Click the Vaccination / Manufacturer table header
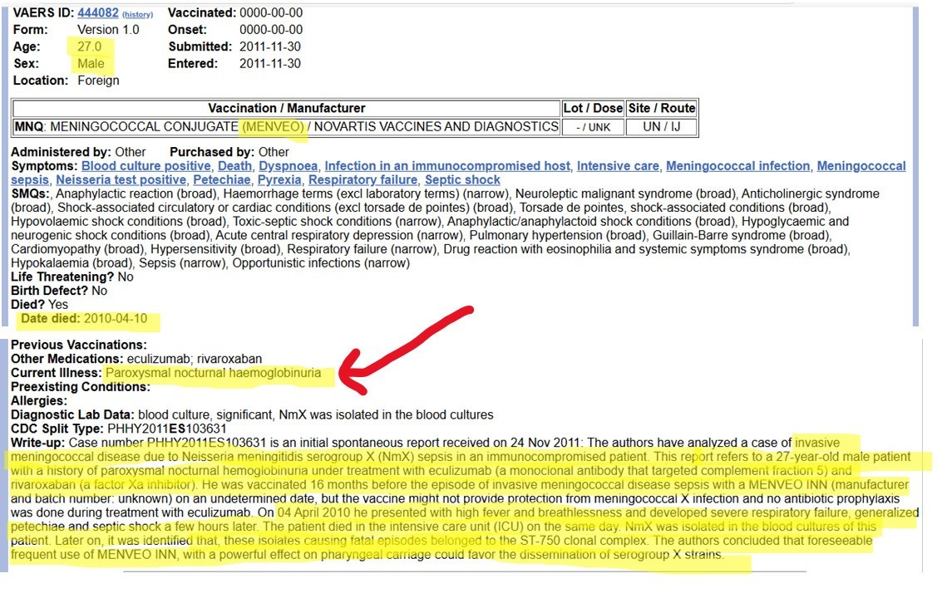This screenshot has width=937, height=598. pos(286,108)
